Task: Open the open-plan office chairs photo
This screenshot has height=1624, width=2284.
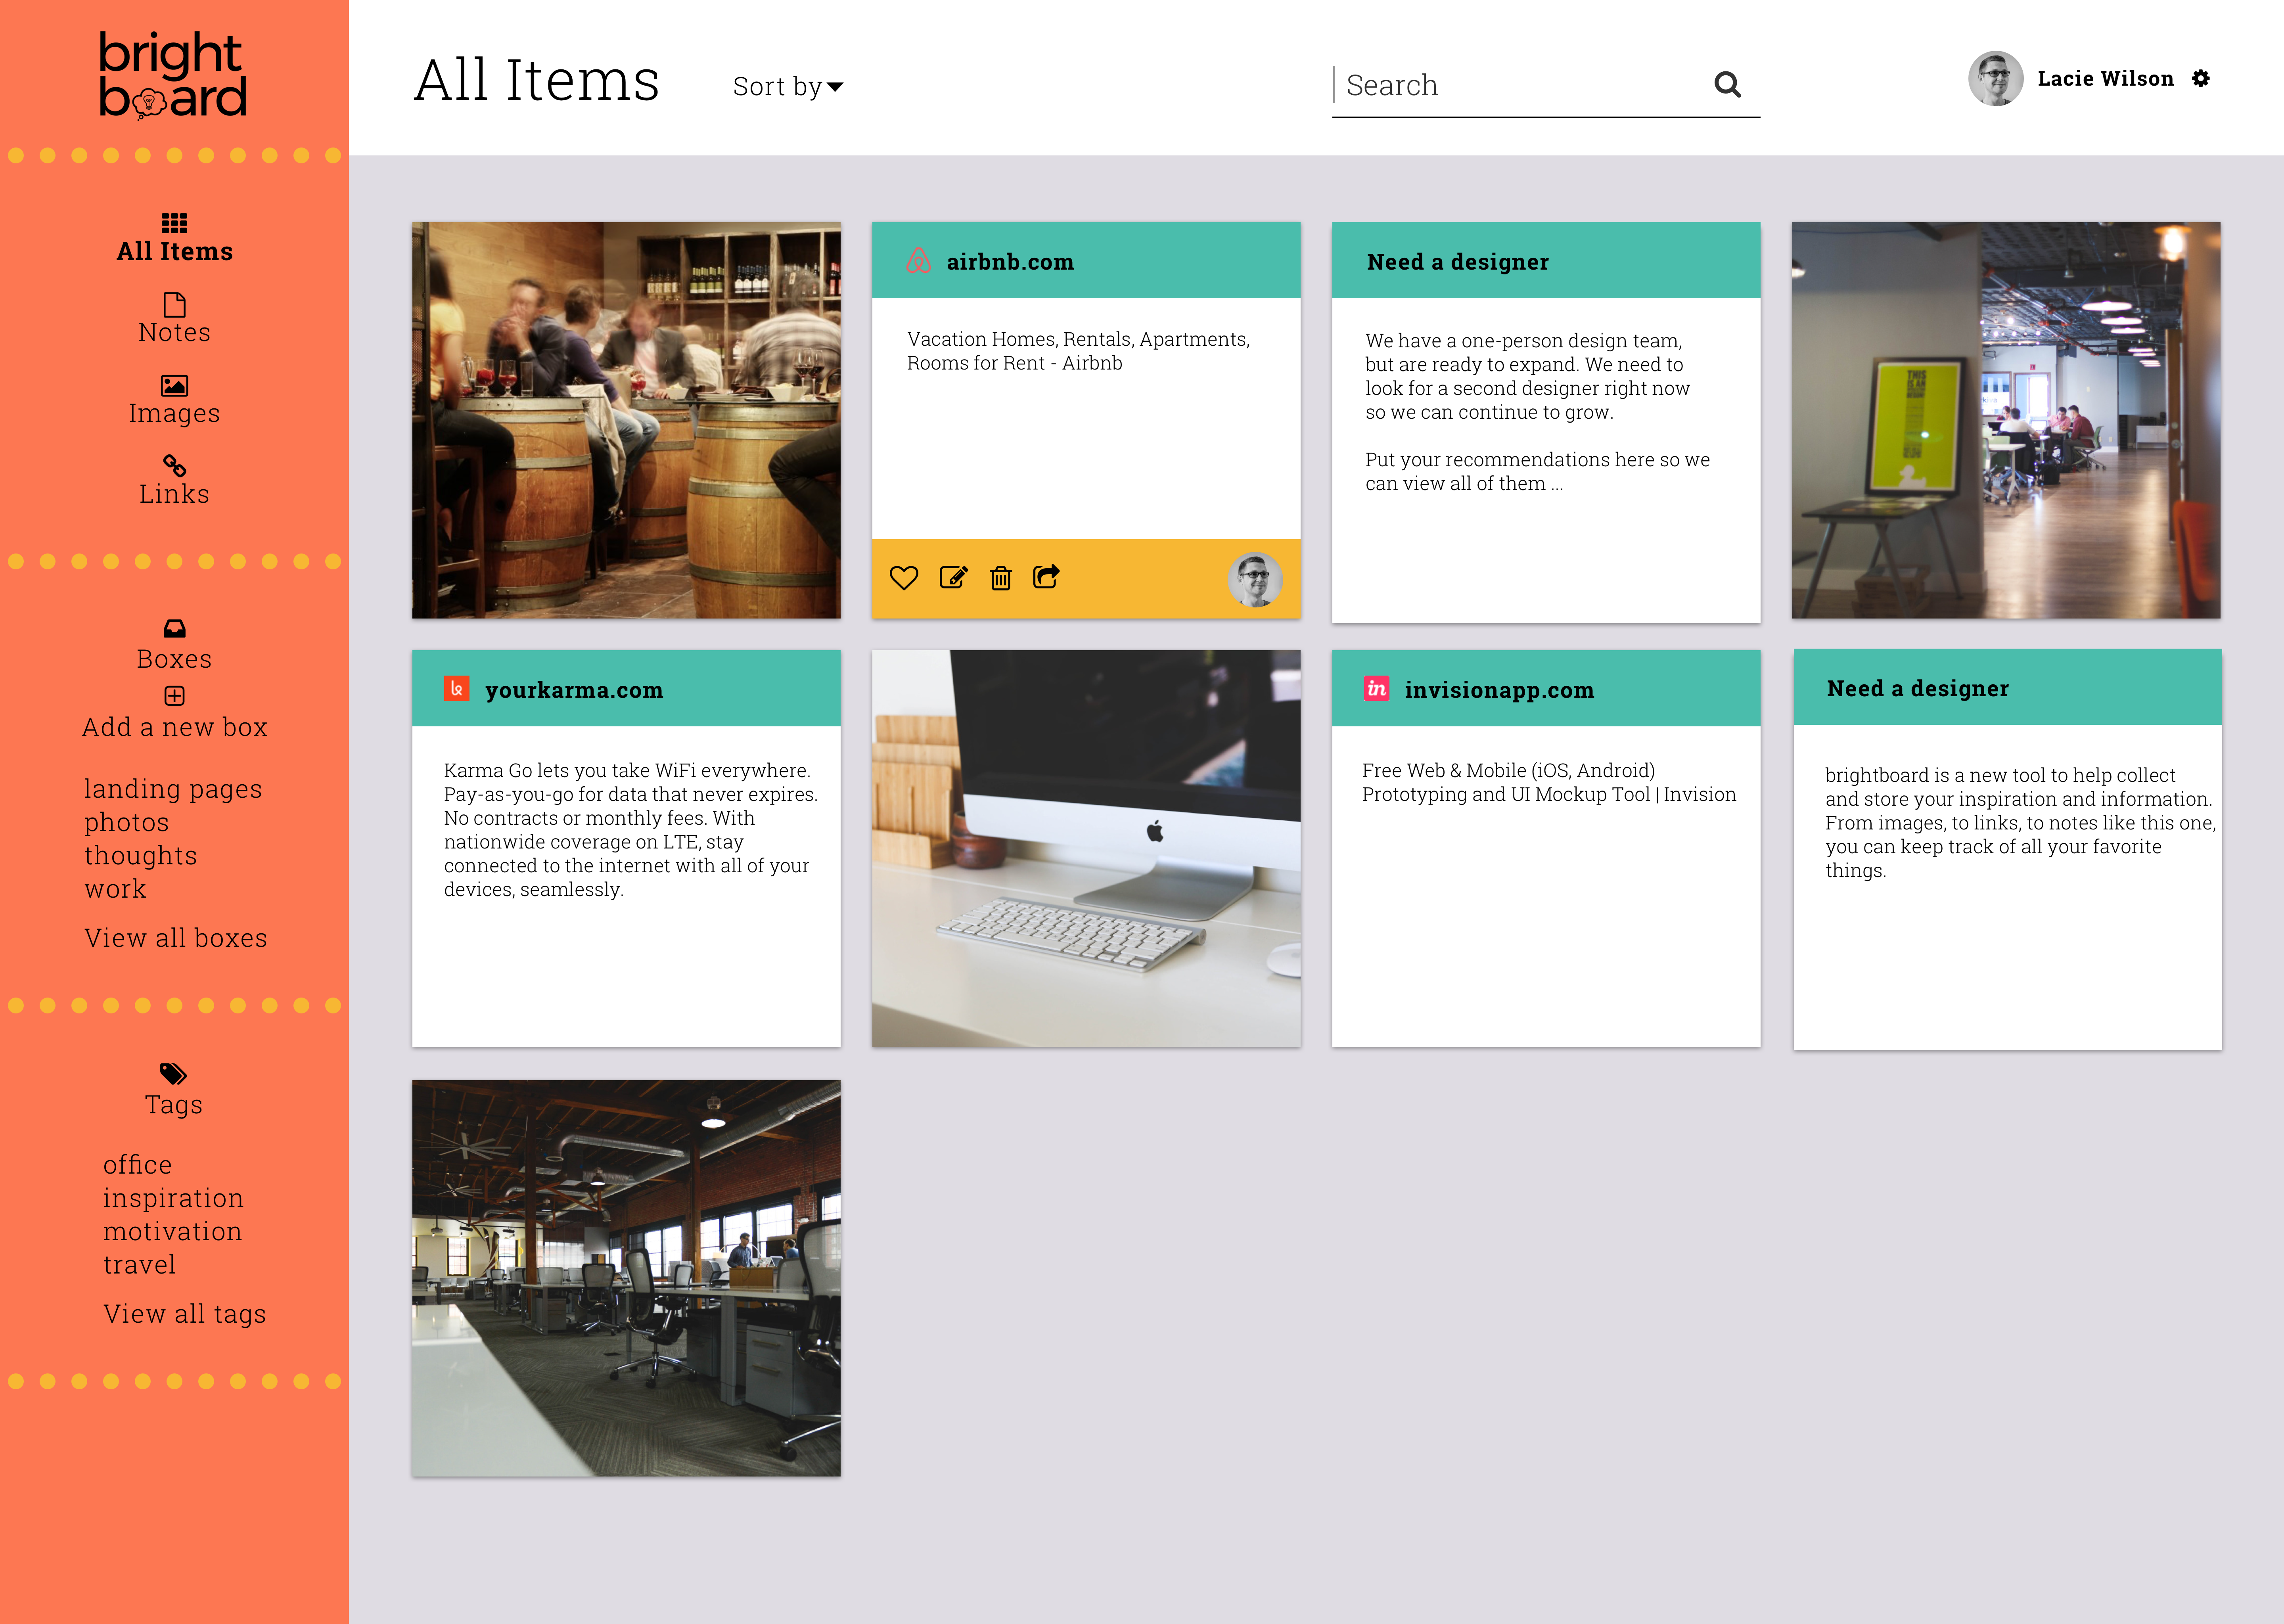Action: [x=626, y=1278]
